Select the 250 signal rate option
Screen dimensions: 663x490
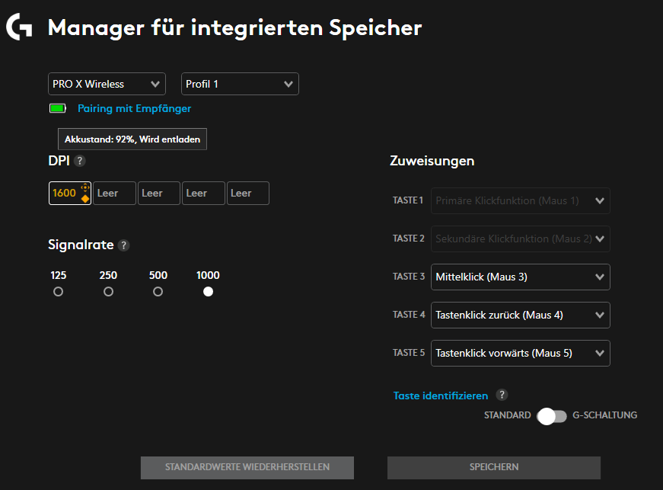108,292
